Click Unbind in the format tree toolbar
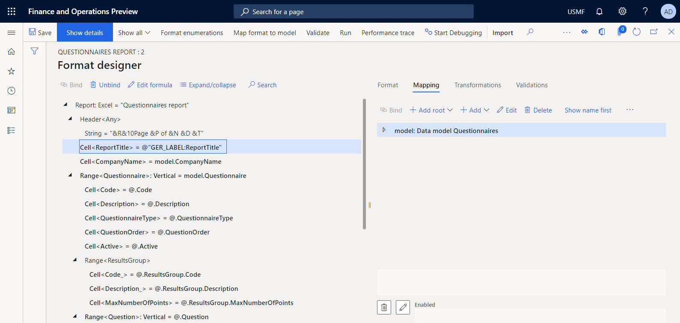The image size is (680, 323). coord(105,85)
